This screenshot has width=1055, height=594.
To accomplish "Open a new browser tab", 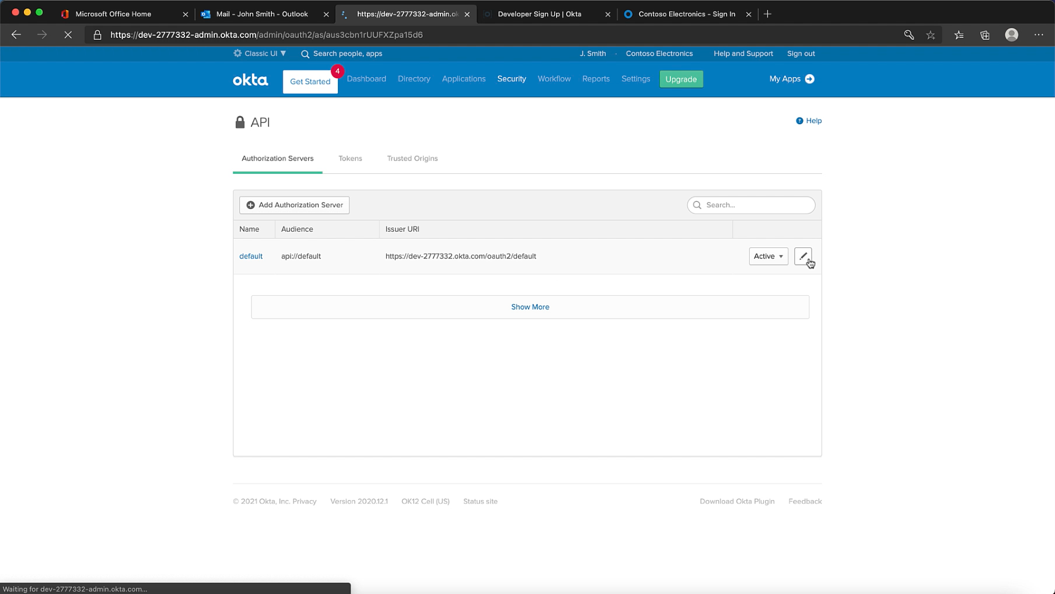I will pos(768,14).
